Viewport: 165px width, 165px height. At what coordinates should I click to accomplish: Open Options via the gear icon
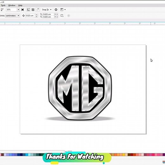[56, 10]
